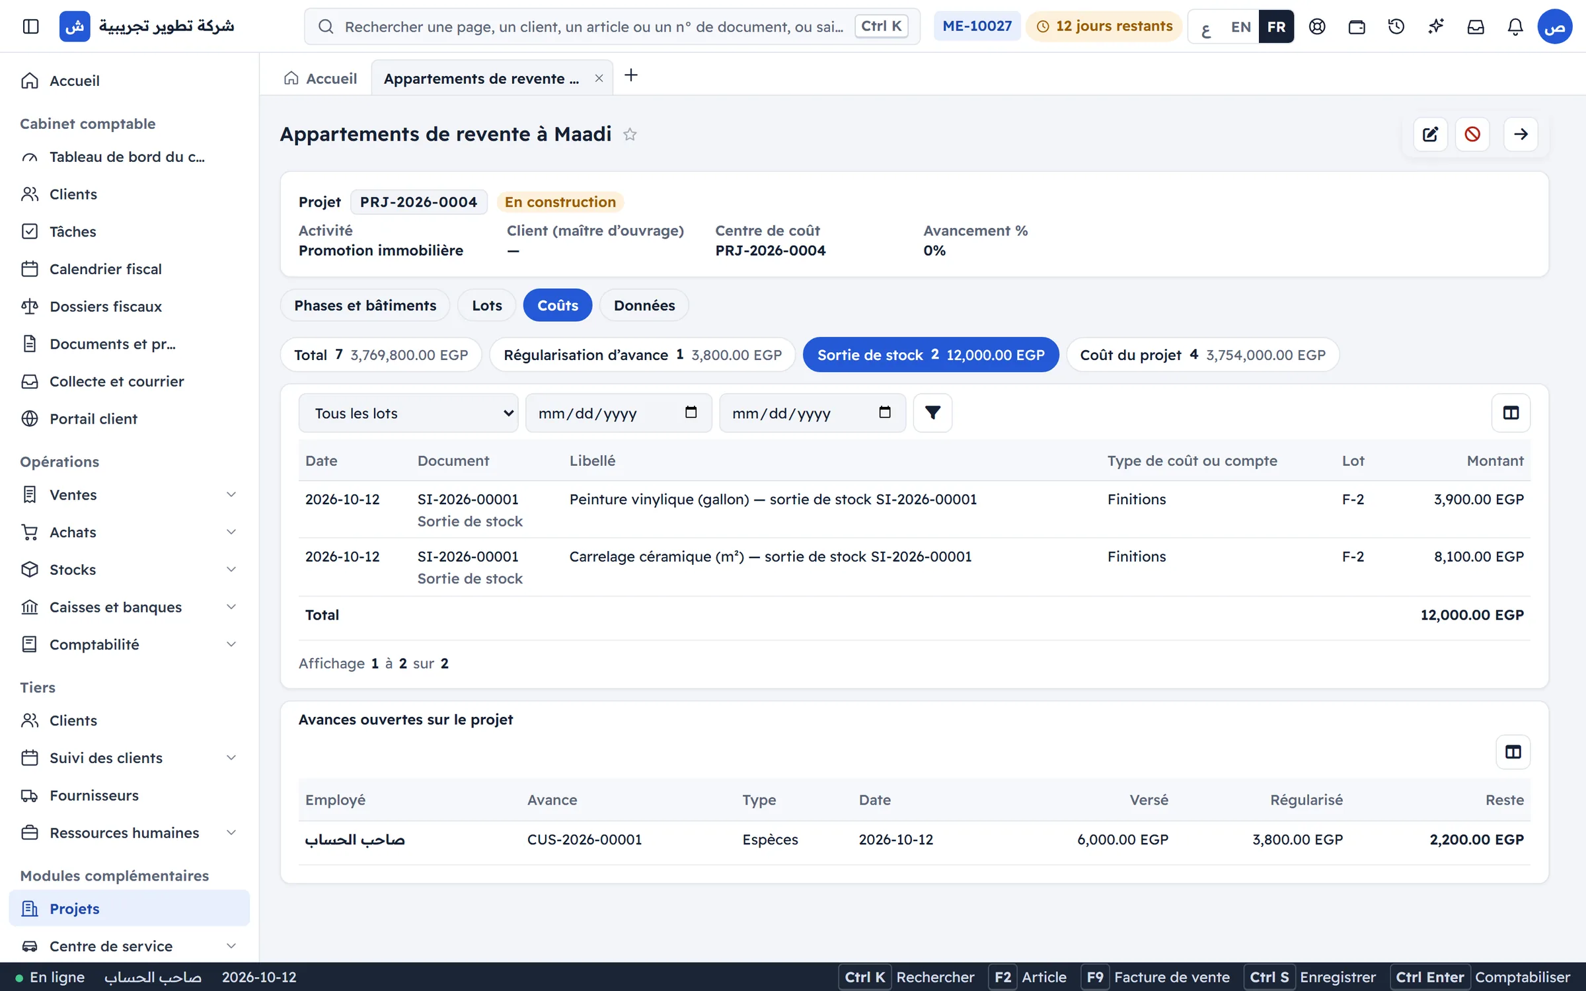Select the FR language option

tap(1276, 26)
